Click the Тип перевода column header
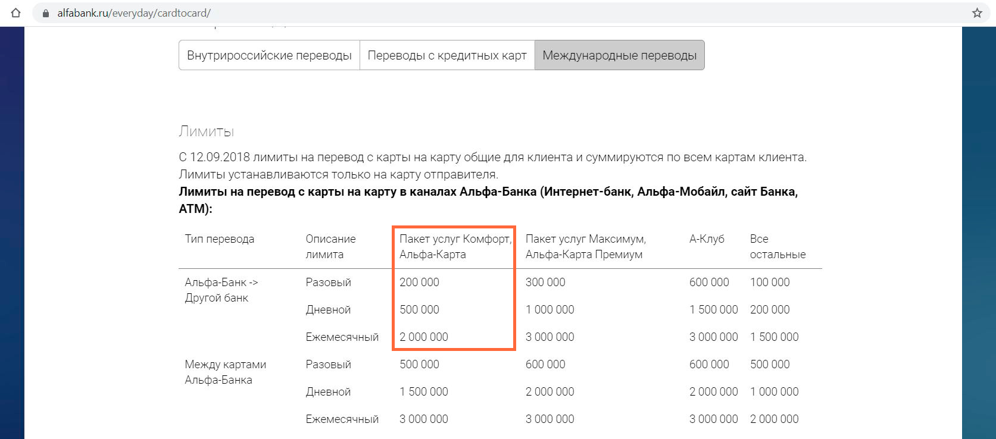Viewport: 996px width, 439px height. 220,239
